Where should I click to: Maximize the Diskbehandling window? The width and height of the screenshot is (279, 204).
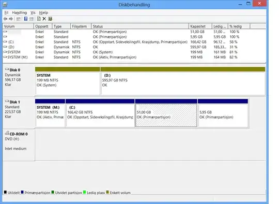[x=249, y=4]
